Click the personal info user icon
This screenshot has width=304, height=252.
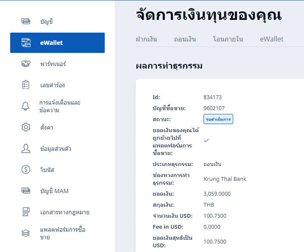point(26,148)
